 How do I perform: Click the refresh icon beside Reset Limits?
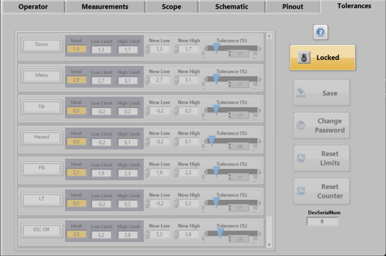point(301,158)
